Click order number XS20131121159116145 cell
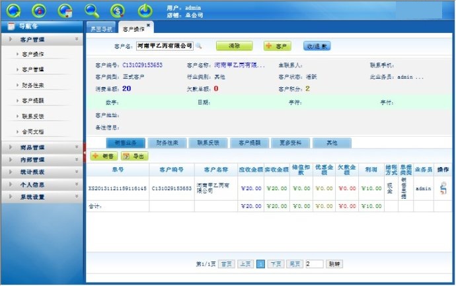Viewport: 456px width, 286px height. tap(118, 188)
